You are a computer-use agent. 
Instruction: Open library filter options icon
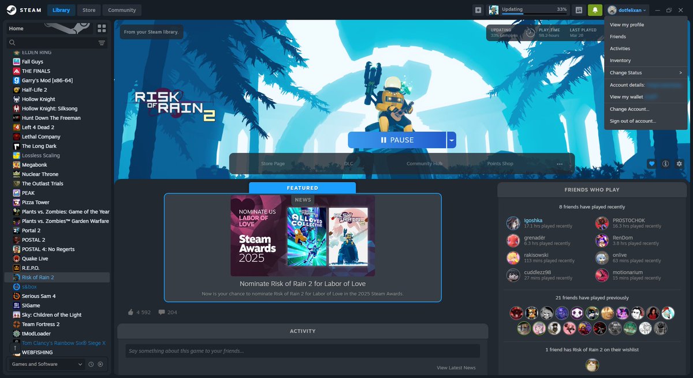click(102, 43)
